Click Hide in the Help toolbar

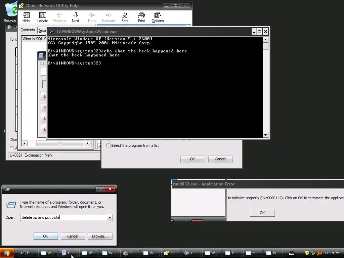pos(26,17)
